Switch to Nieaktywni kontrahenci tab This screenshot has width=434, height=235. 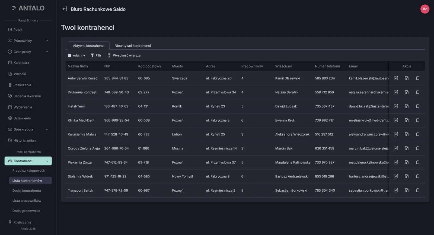tap(133, 46)
